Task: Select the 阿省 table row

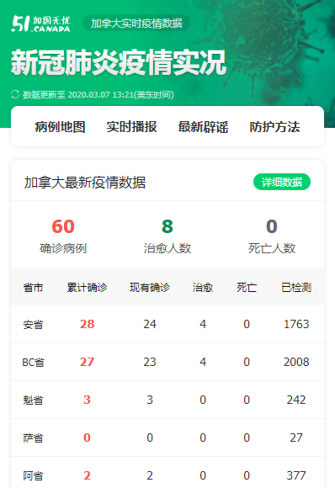Action: click(x=167, y=473)
